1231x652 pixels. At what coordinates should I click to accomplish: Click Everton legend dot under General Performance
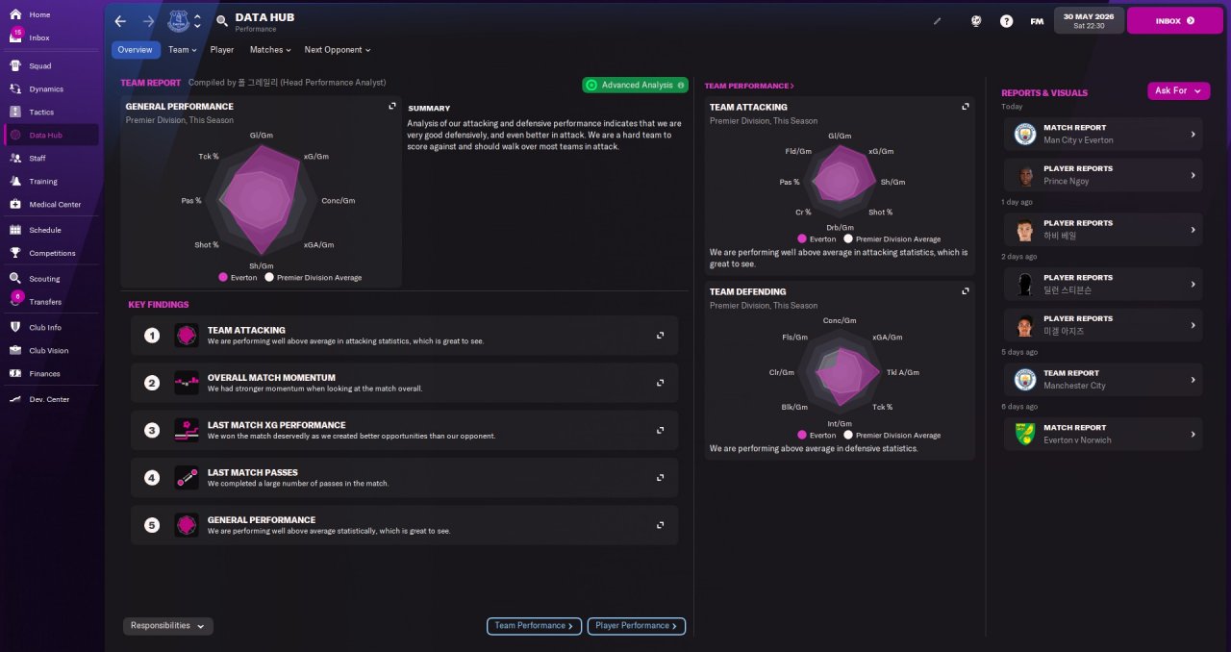(x=223, y=277)
